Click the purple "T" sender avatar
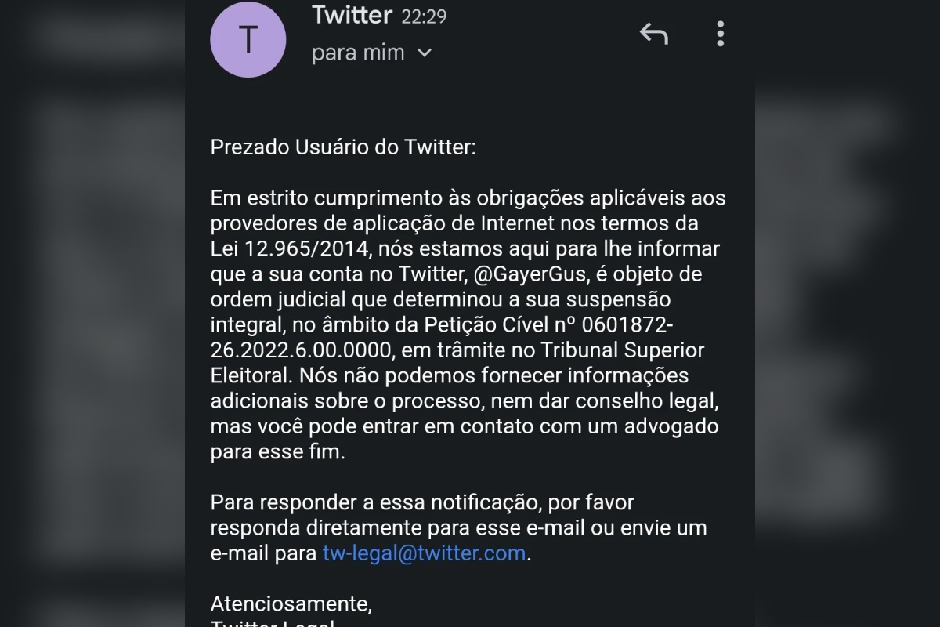This screenshot has width=940, height=627. (248, 40)
